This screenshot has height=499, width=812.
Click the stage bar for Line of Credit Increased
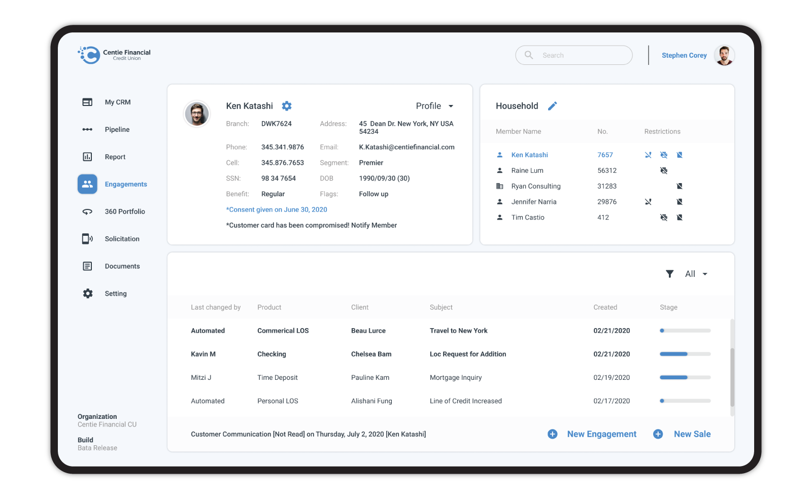tap(685, 401)
